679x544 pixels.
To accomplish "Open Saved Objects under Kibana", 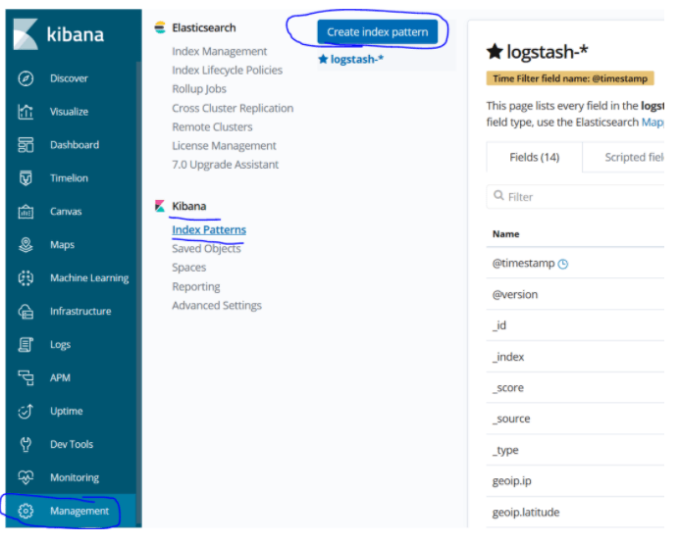I will (206, 249).
